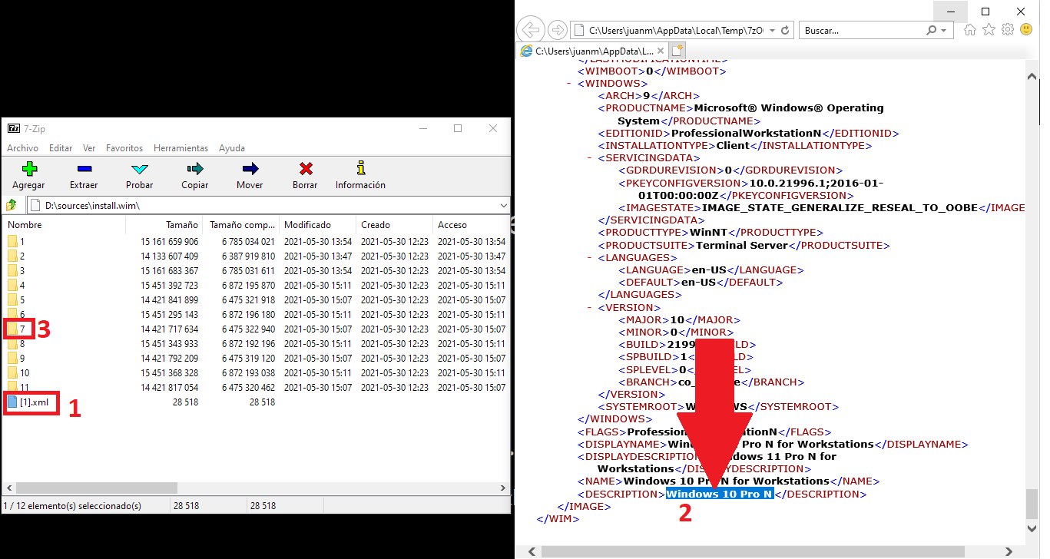Click the Borrar red X icon

(x=305, y=168)
